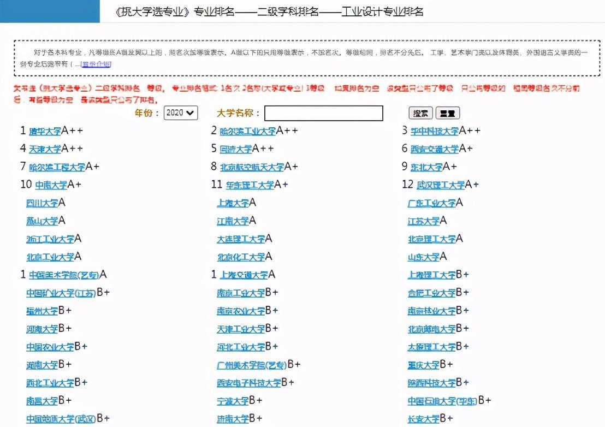This screenshot has width=605, height=427.
Task: Click the 搜索 search button
Action: tap(420, 113)
